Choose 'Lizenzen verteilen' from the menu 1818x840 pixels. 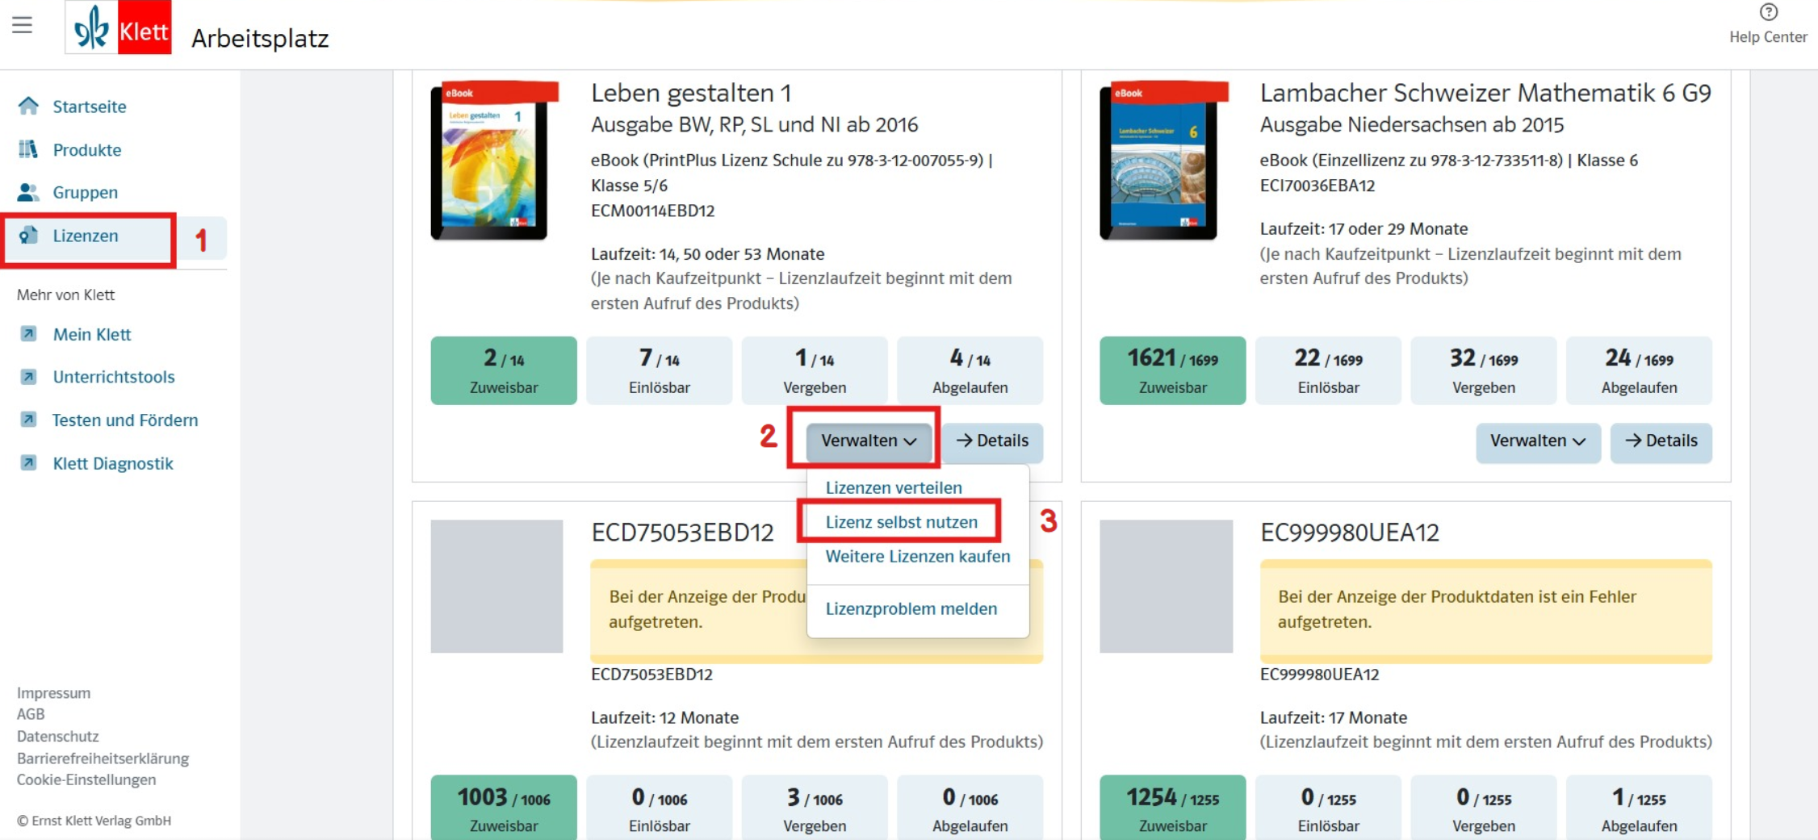(x=893, y=487)
